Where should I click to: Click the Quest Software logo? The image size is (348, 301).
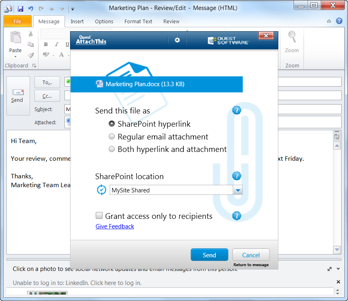coord(228,40)
